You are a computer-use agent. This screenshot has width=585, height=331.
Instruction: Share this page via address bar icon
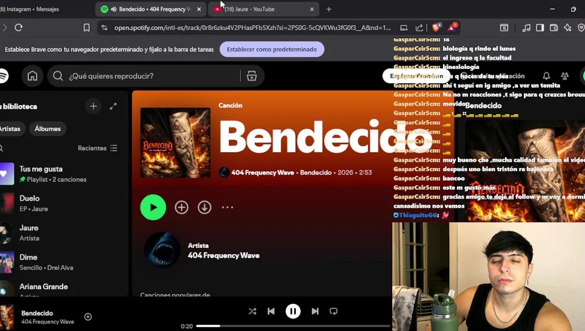point(419,28)
